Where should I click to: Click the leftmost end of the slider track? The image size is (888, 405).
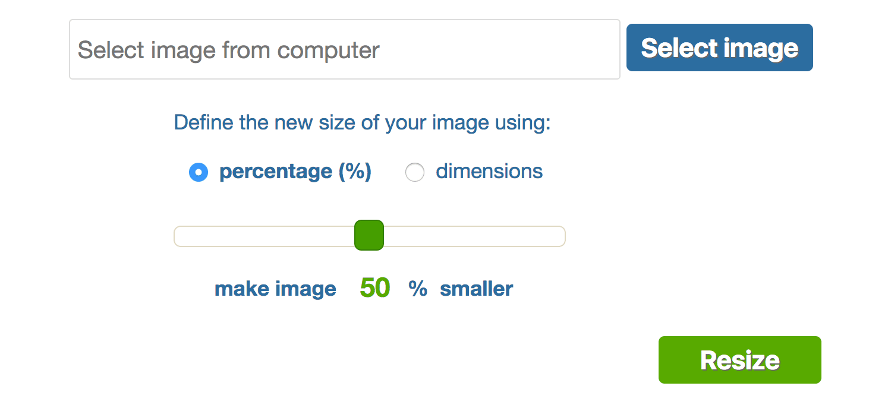(x=177, y=236)
